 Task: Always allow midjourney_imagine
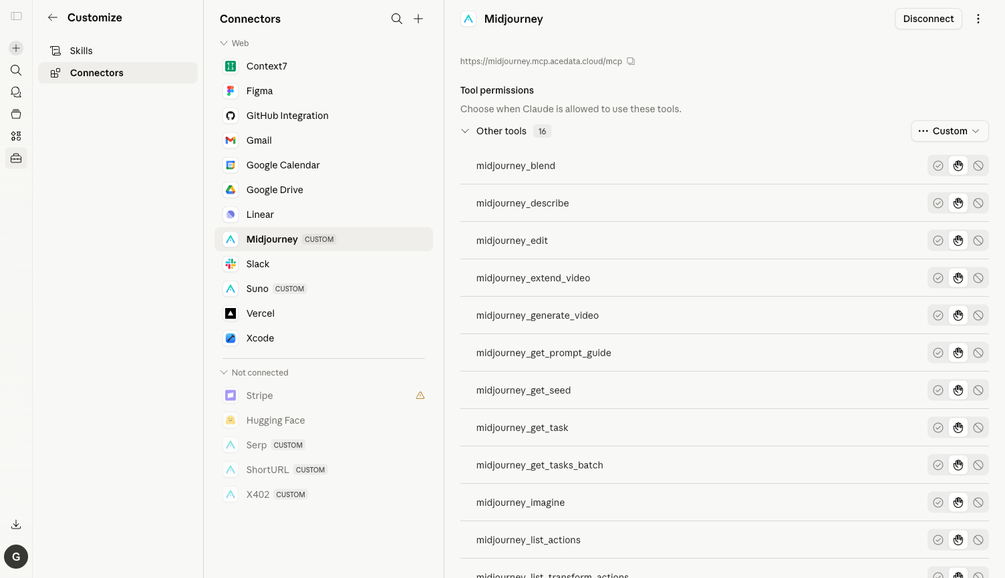coord(938,502)
